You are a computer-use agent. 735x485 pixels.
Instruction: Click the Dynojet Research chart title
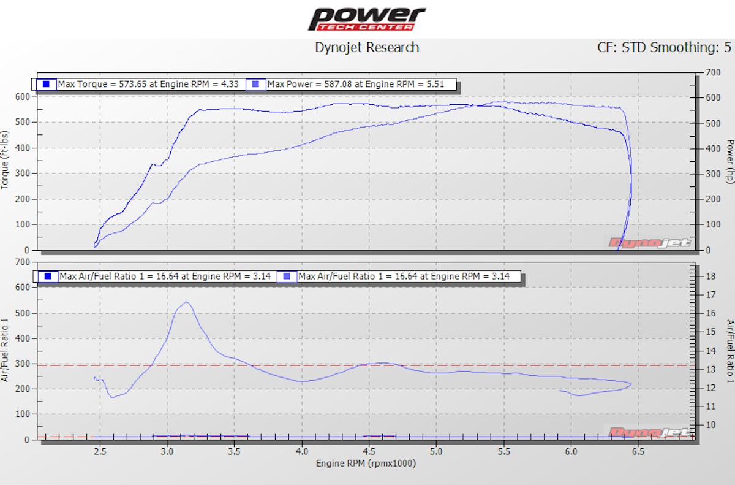pos(367,47)
